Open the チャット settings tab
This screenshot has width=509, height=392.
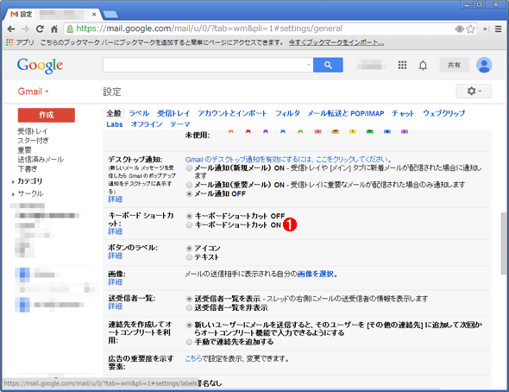point(403,113)
